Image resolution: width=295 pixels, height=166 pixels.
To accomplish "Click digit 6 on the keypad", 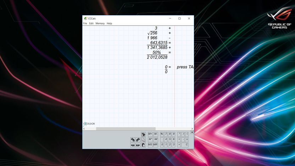I will click(x=173, y=140).
